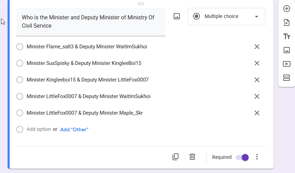
Task: Add title and description from sidebar
Action: (287, 36)
